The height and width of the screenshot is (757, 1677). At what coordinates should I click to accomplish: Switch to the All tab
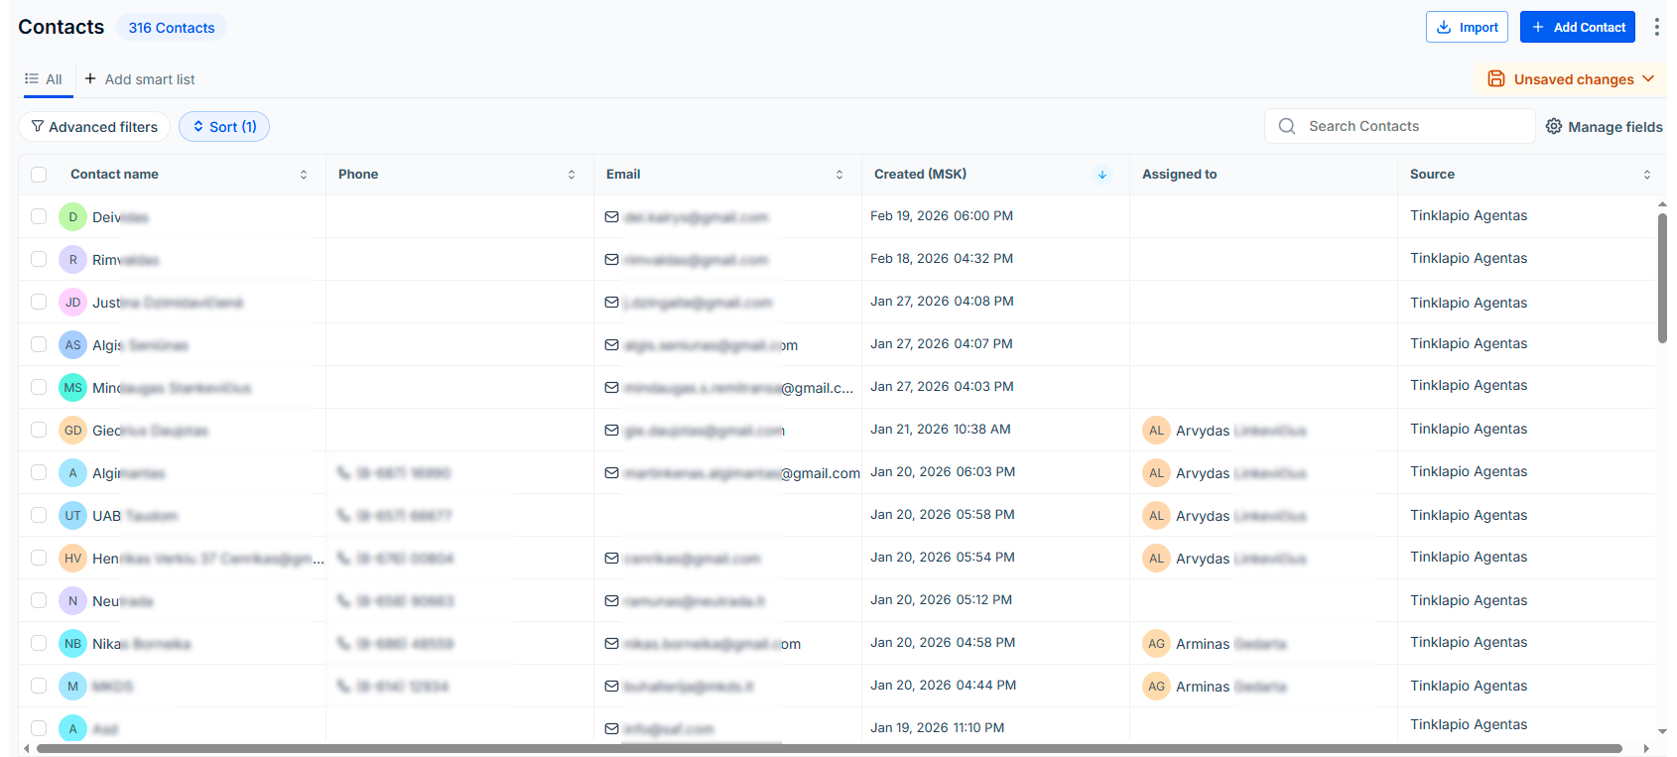45,79
